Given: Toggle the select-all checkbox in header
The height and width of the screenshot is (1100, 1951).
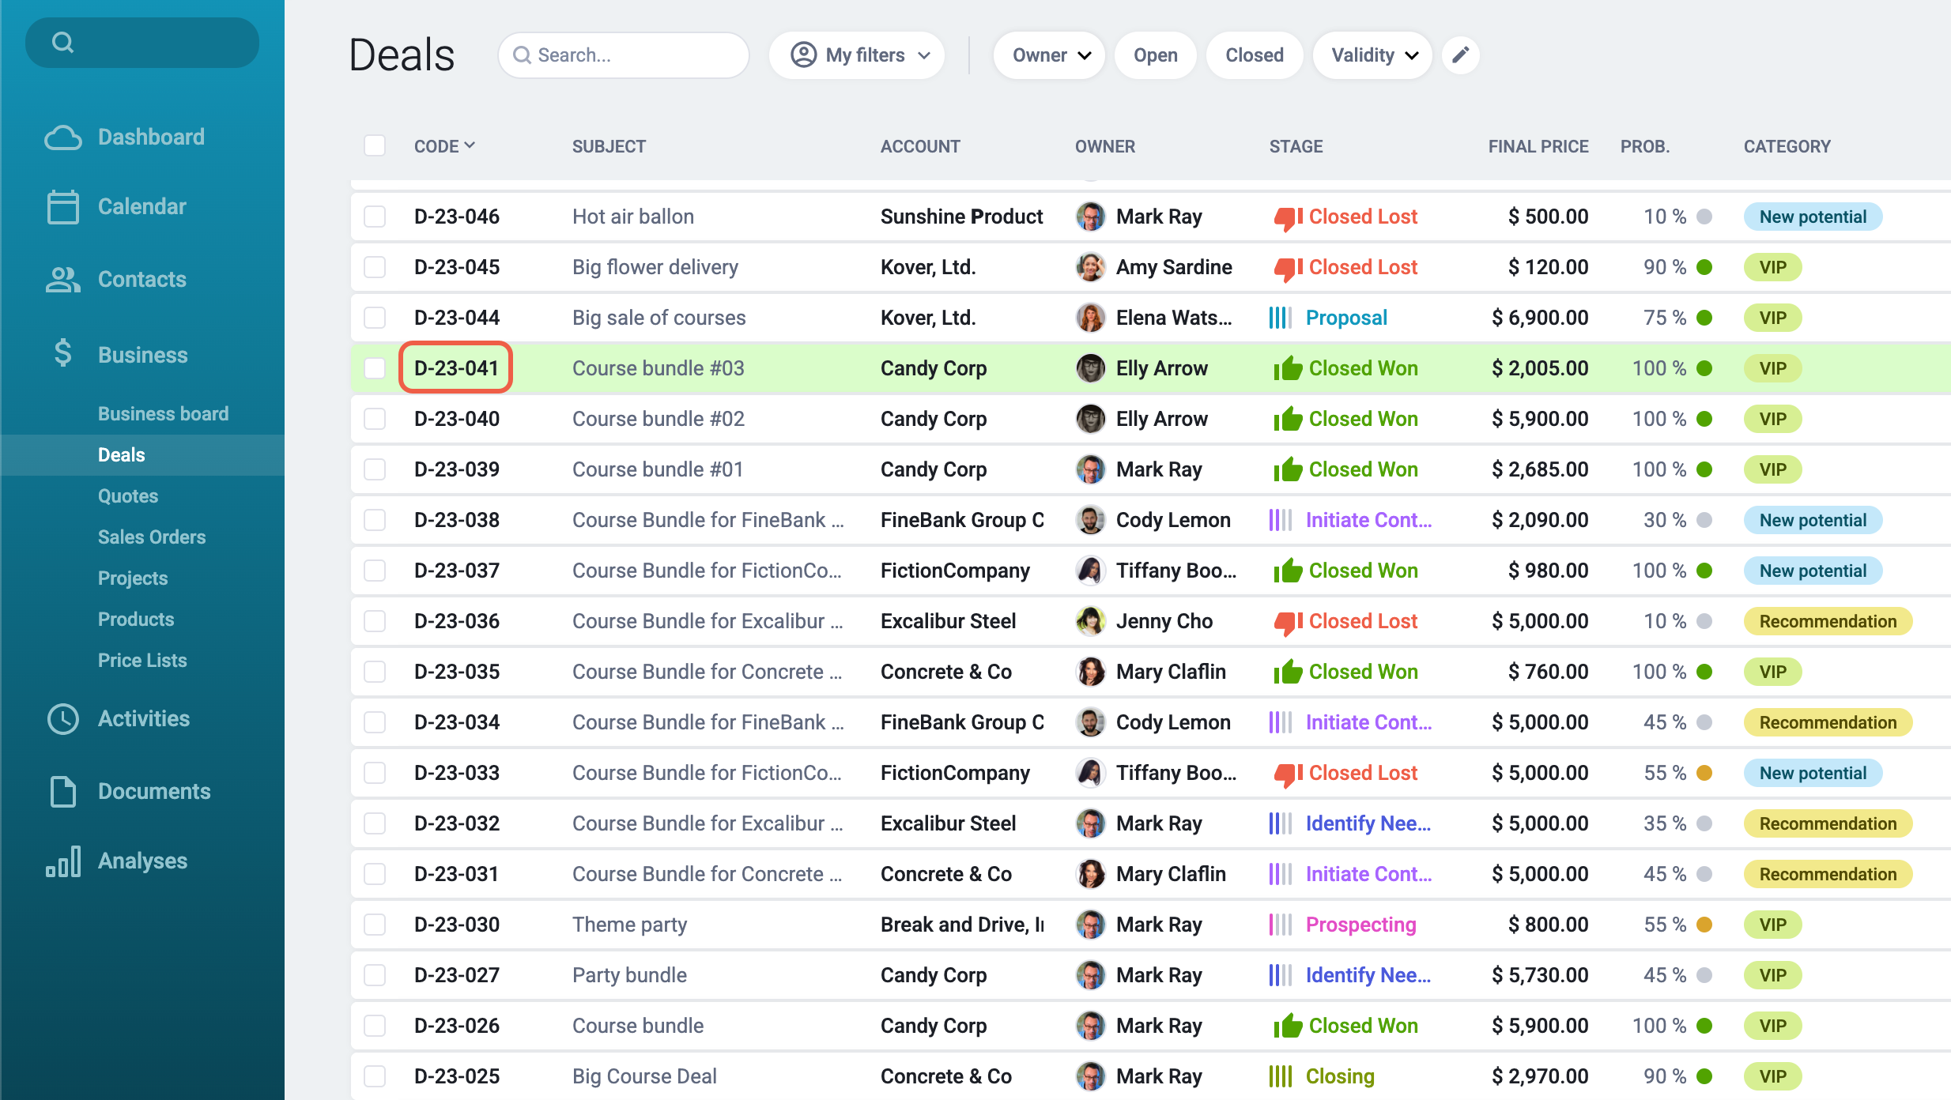Looking at the screenshot, I should [x=375, y=146].
